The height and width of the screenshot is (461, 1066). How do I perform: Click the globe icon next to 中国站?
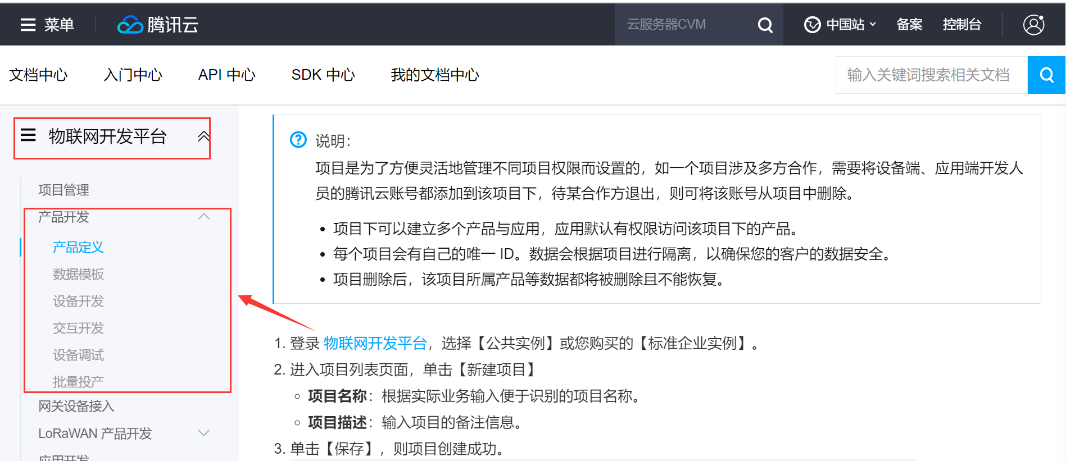(812, 25)
